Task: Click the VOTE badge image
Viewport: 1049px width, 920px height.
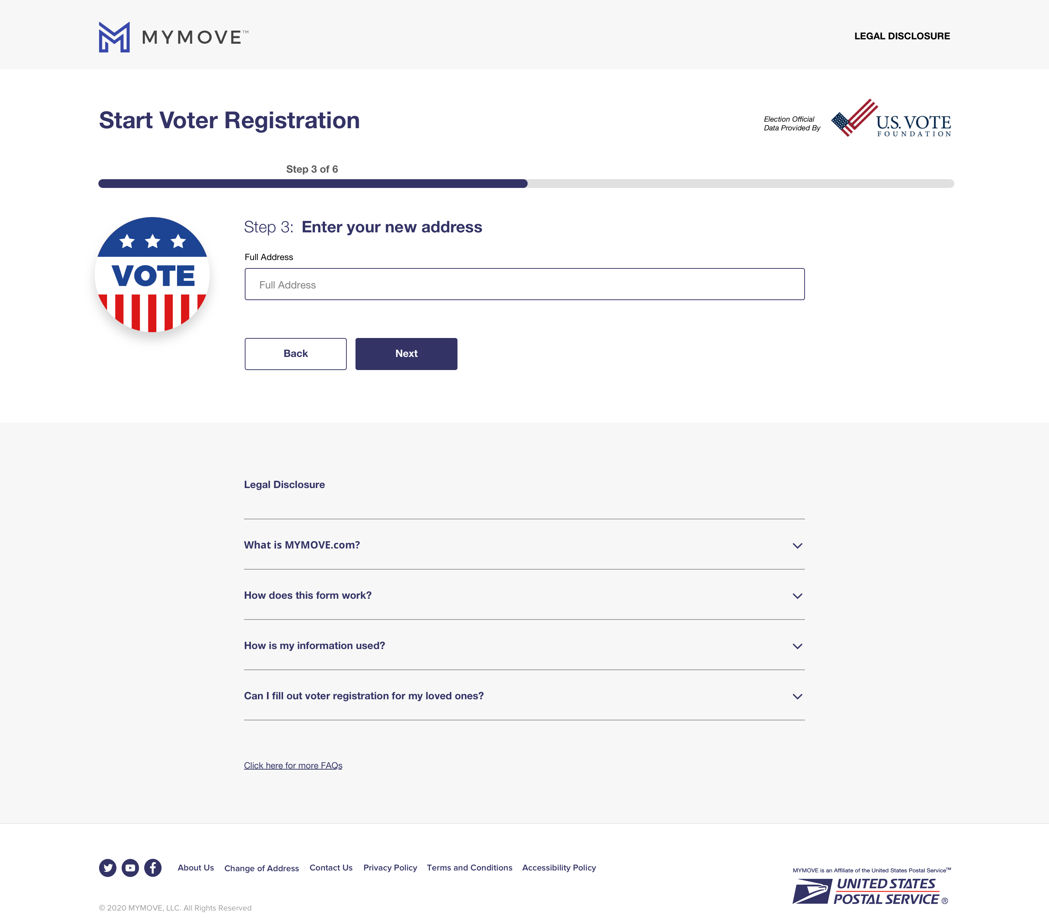Action: click(152, 275)
